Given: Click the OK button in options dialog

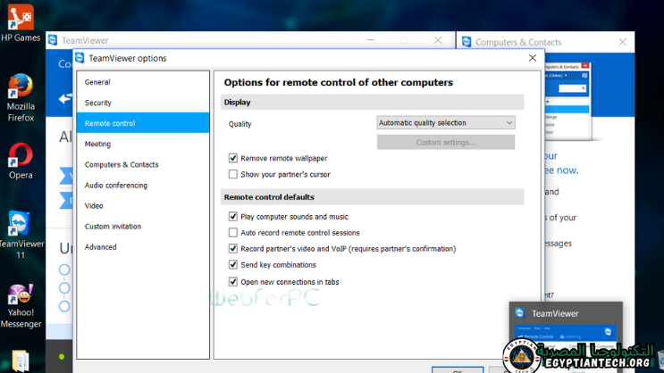Looking at the screenshot, I should [458, 370].
